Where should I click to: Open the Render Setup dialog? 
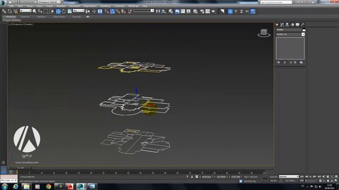pyautogui.click(x=202, y=11)
